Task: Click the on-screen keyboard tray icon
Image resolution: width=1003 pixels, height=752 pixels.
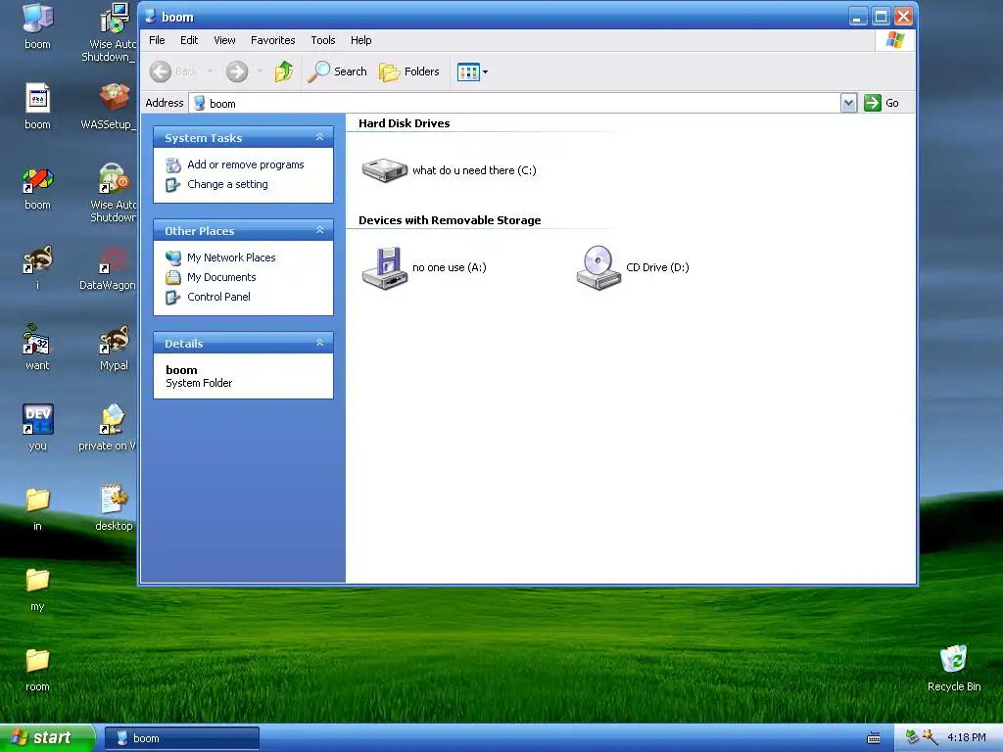Action: (873, 738)
